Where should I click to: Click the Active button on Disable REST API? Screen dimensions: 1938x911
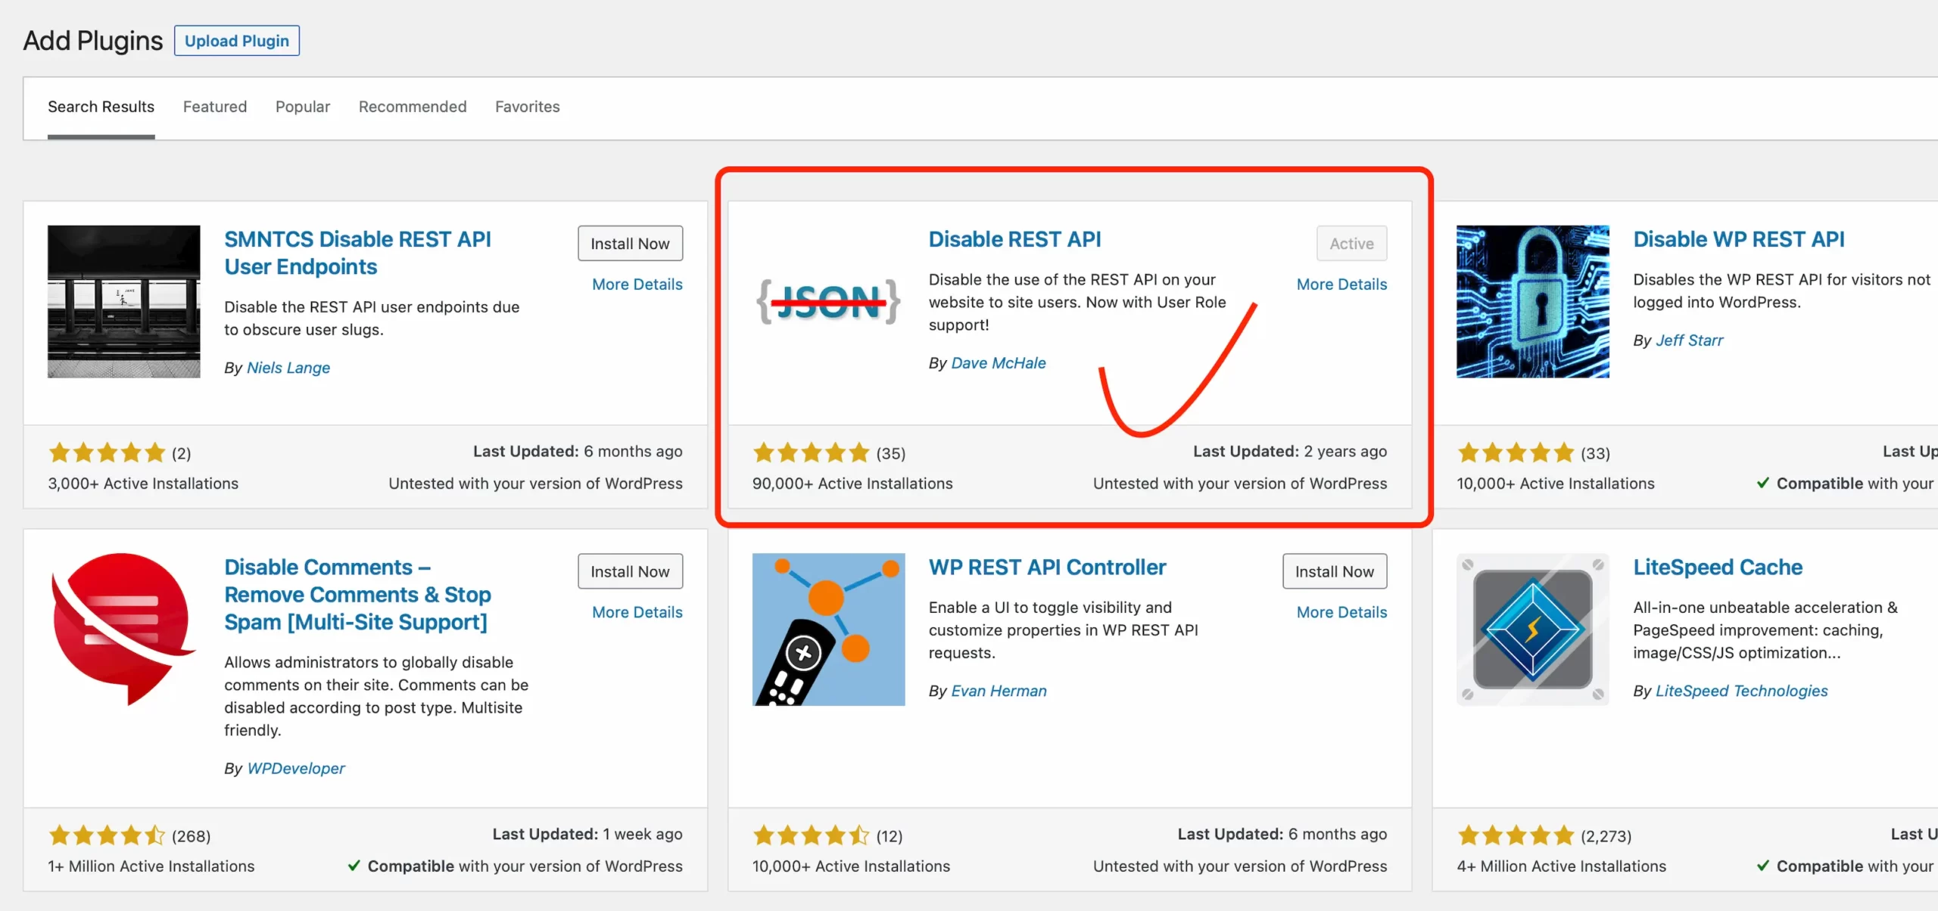click(x=1352, y=244)
